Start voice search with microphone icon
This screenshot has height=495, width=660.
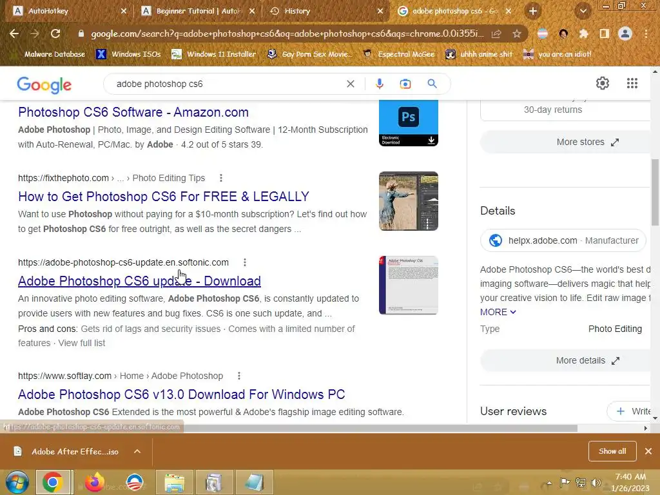(379, 84)
